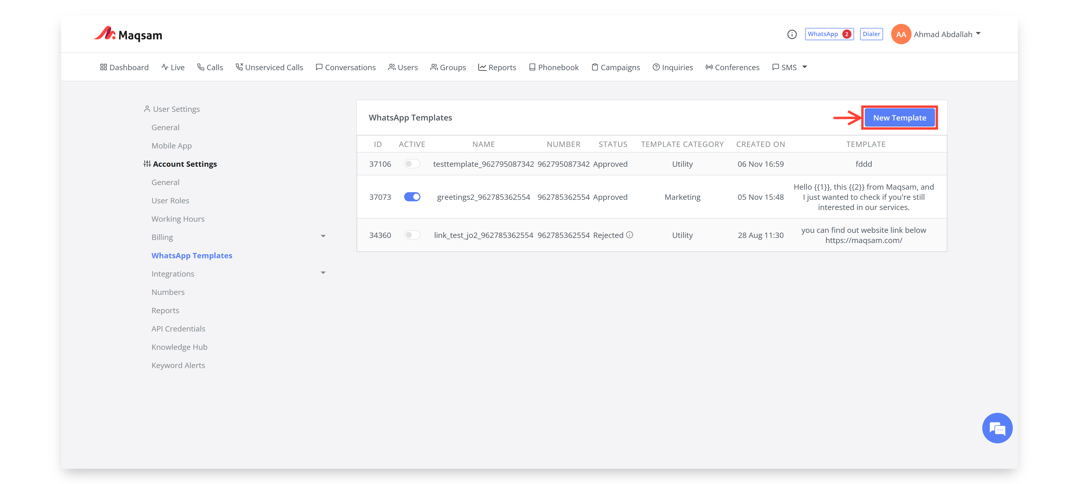Click the Conferences broadcast icon

click(x=709, y=67)
